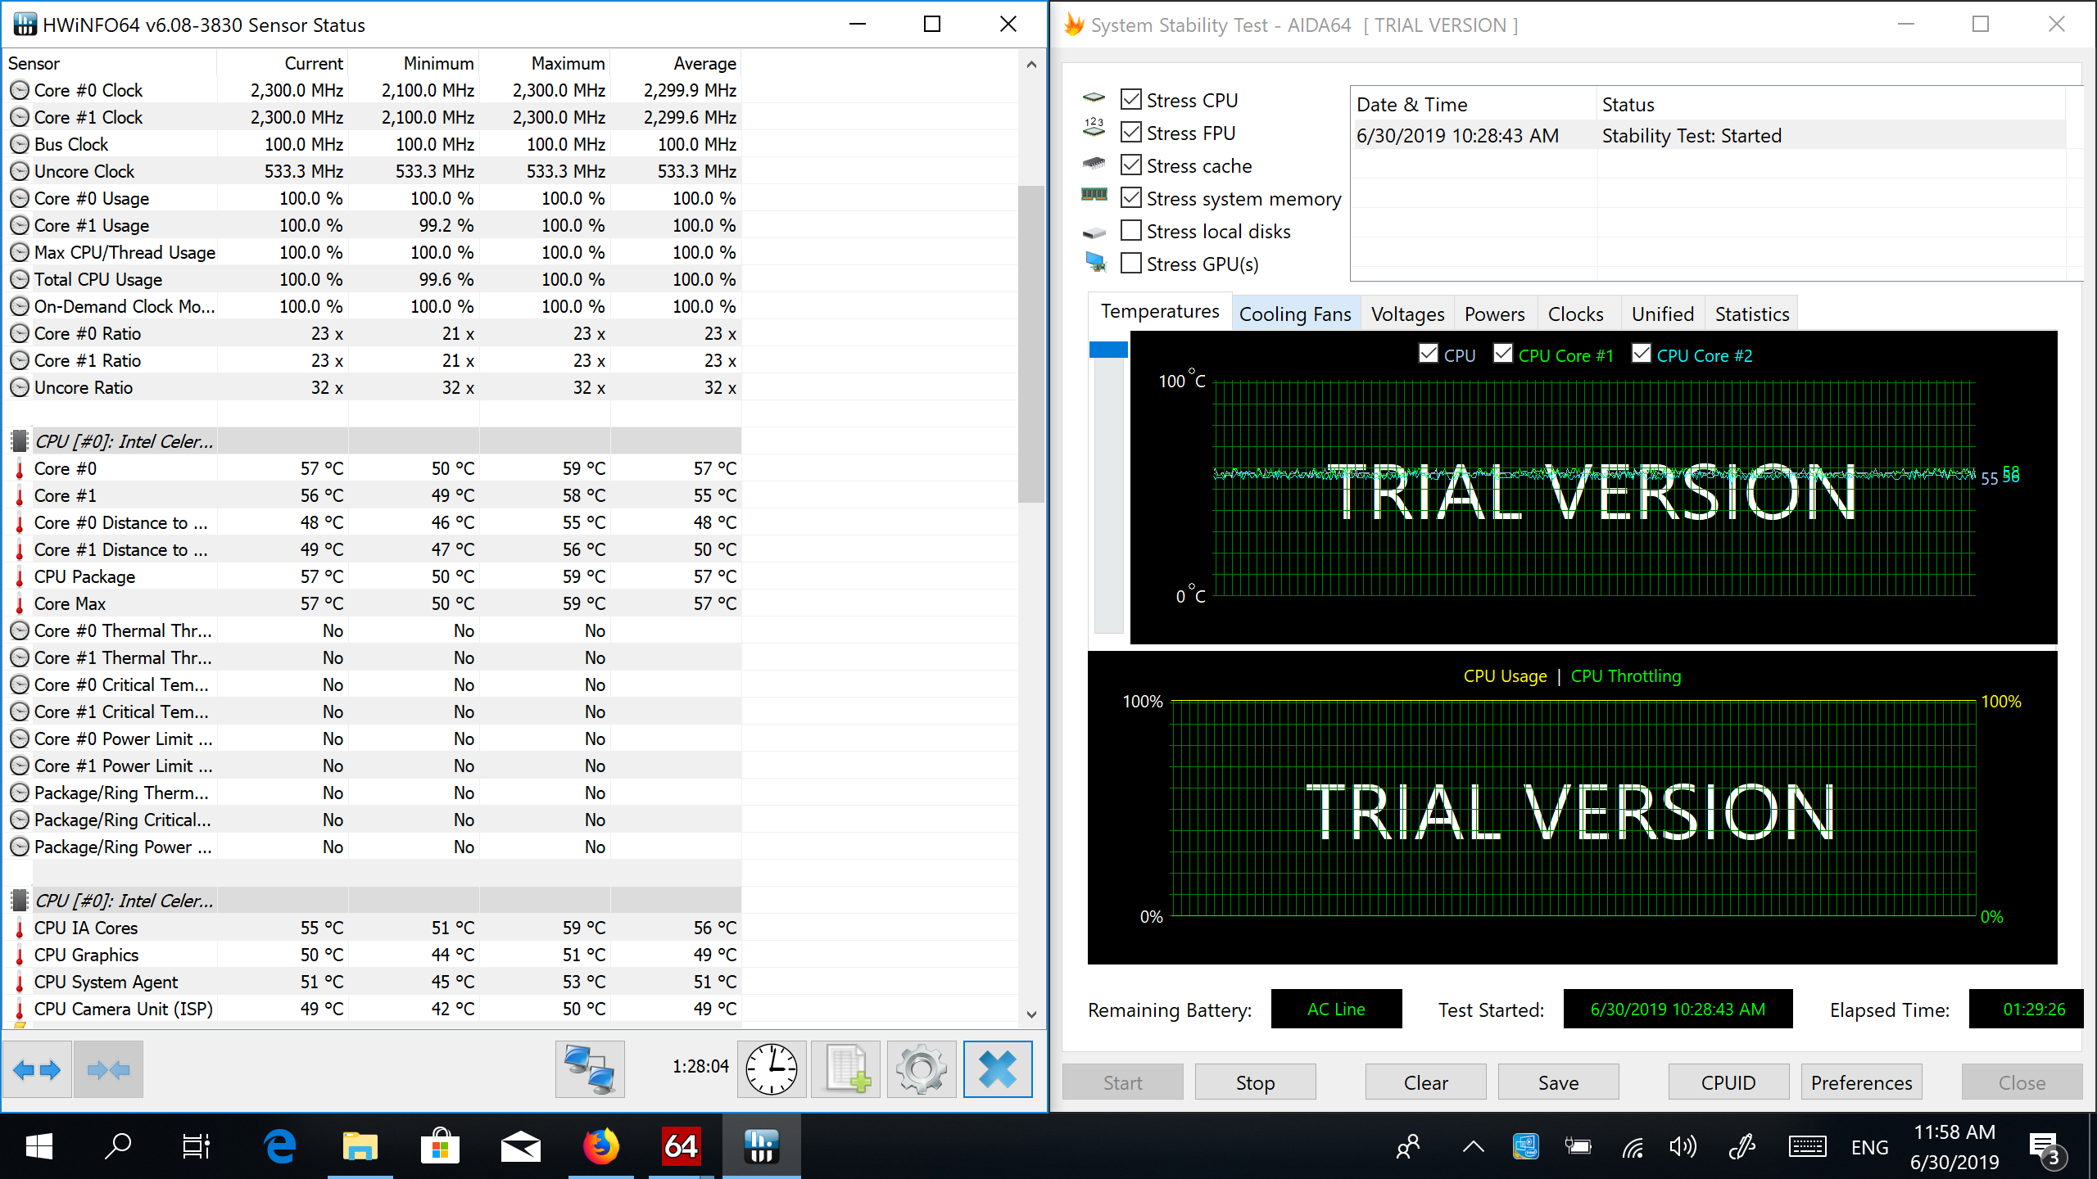Click the Save button
This screenshot has width=2097, height=1179.
1559,1082
